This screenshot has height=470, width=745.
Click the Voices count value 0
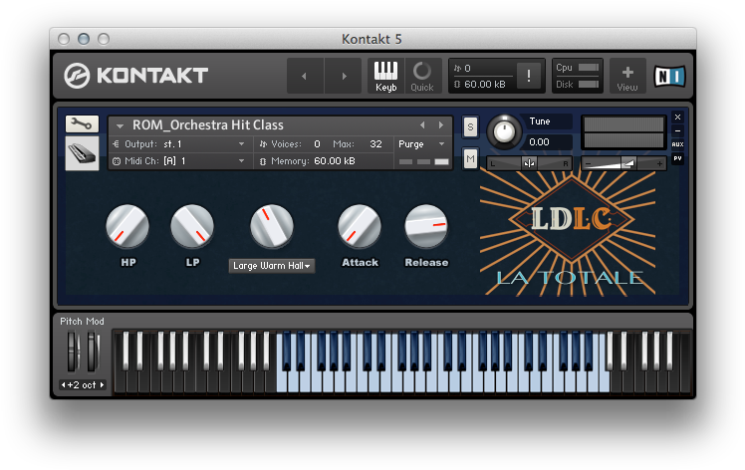tap(318, 144)
